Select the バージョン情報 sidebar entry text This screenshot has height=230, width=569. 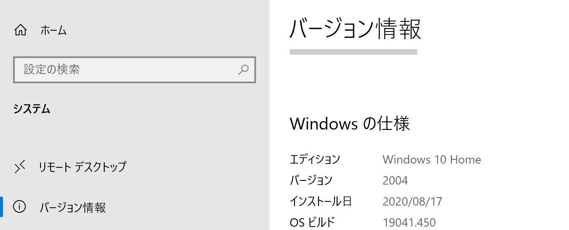coord(73,207)
